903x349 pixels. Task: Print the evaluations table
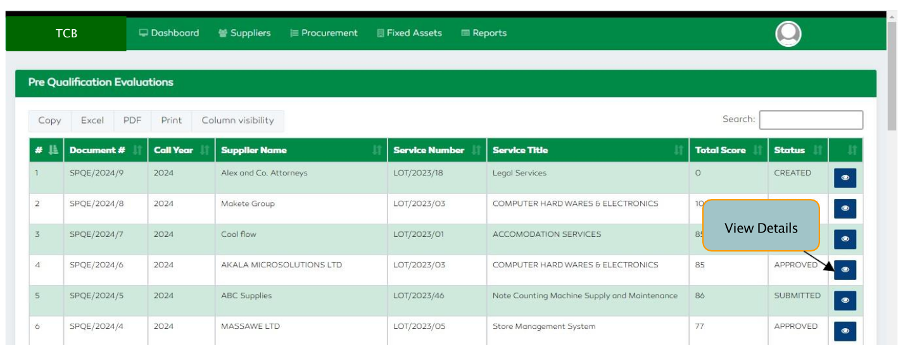pyautogui.click(x=171, y=120)
